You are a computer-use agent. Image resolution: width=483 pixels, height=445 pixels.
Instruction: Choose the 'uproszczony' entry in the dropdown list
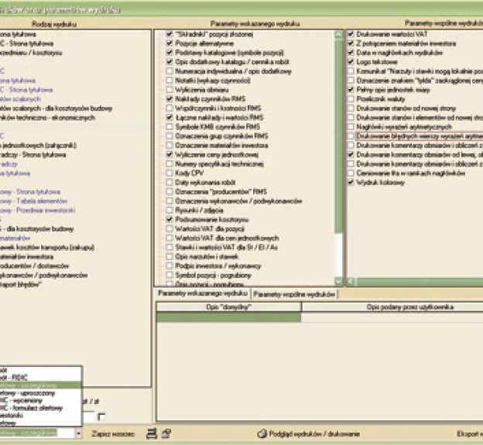pyautogui.click(x=40, y=393)
